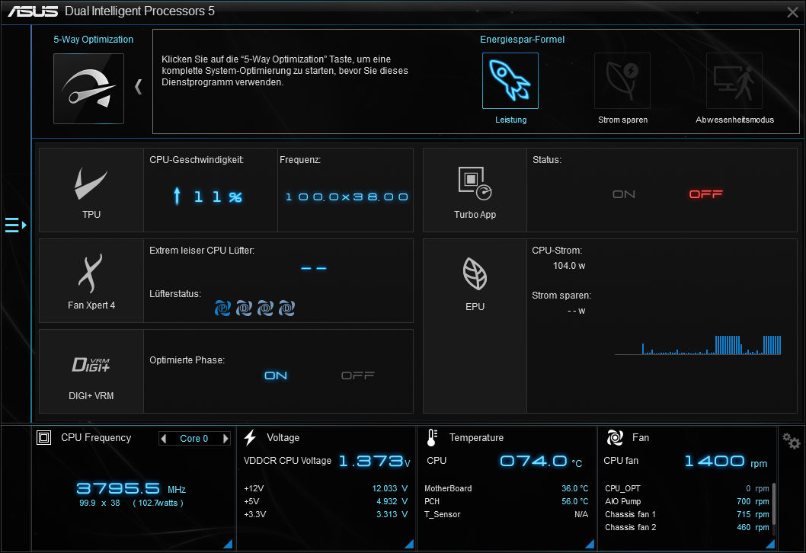The width and height of the screenshot is (806, 553).
Task: Click the MotherBoard temperature row
Action: tap(507, 488)
